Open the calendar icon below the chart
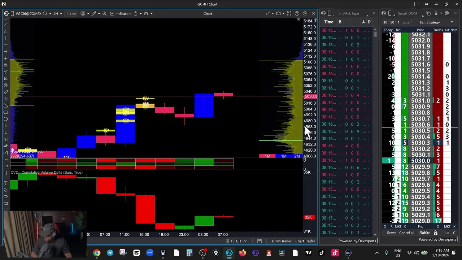462x260 pixels. click(259, 241)
